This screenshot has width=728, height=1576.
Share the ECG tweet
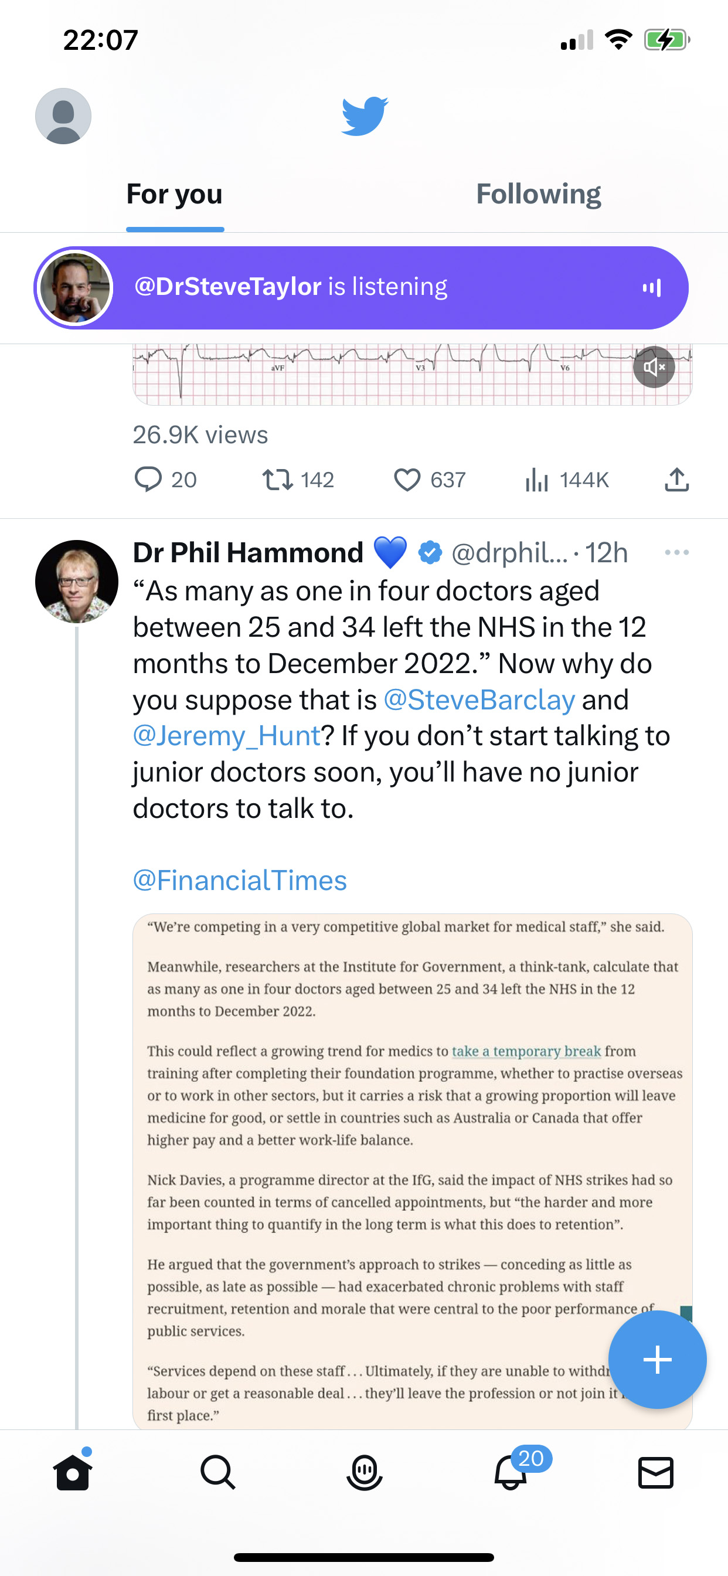pyautogui.click(x=676, y=480)
